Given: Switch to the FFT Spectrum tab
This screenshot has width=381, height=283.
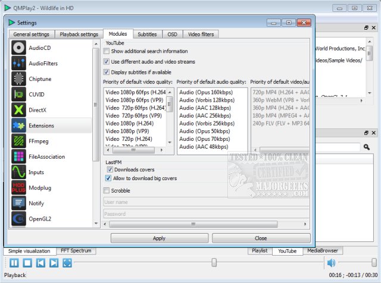Looking at the screenshot, I should 76,251.
